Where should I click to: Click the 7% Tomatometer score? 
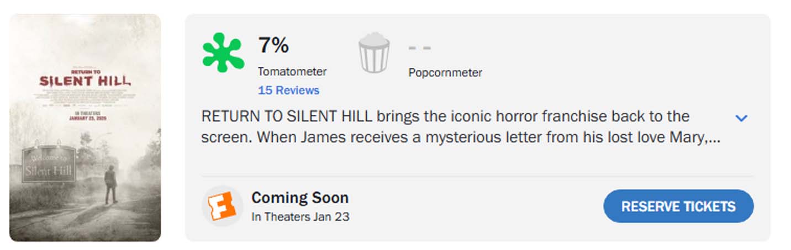click(x=273, y=45)
